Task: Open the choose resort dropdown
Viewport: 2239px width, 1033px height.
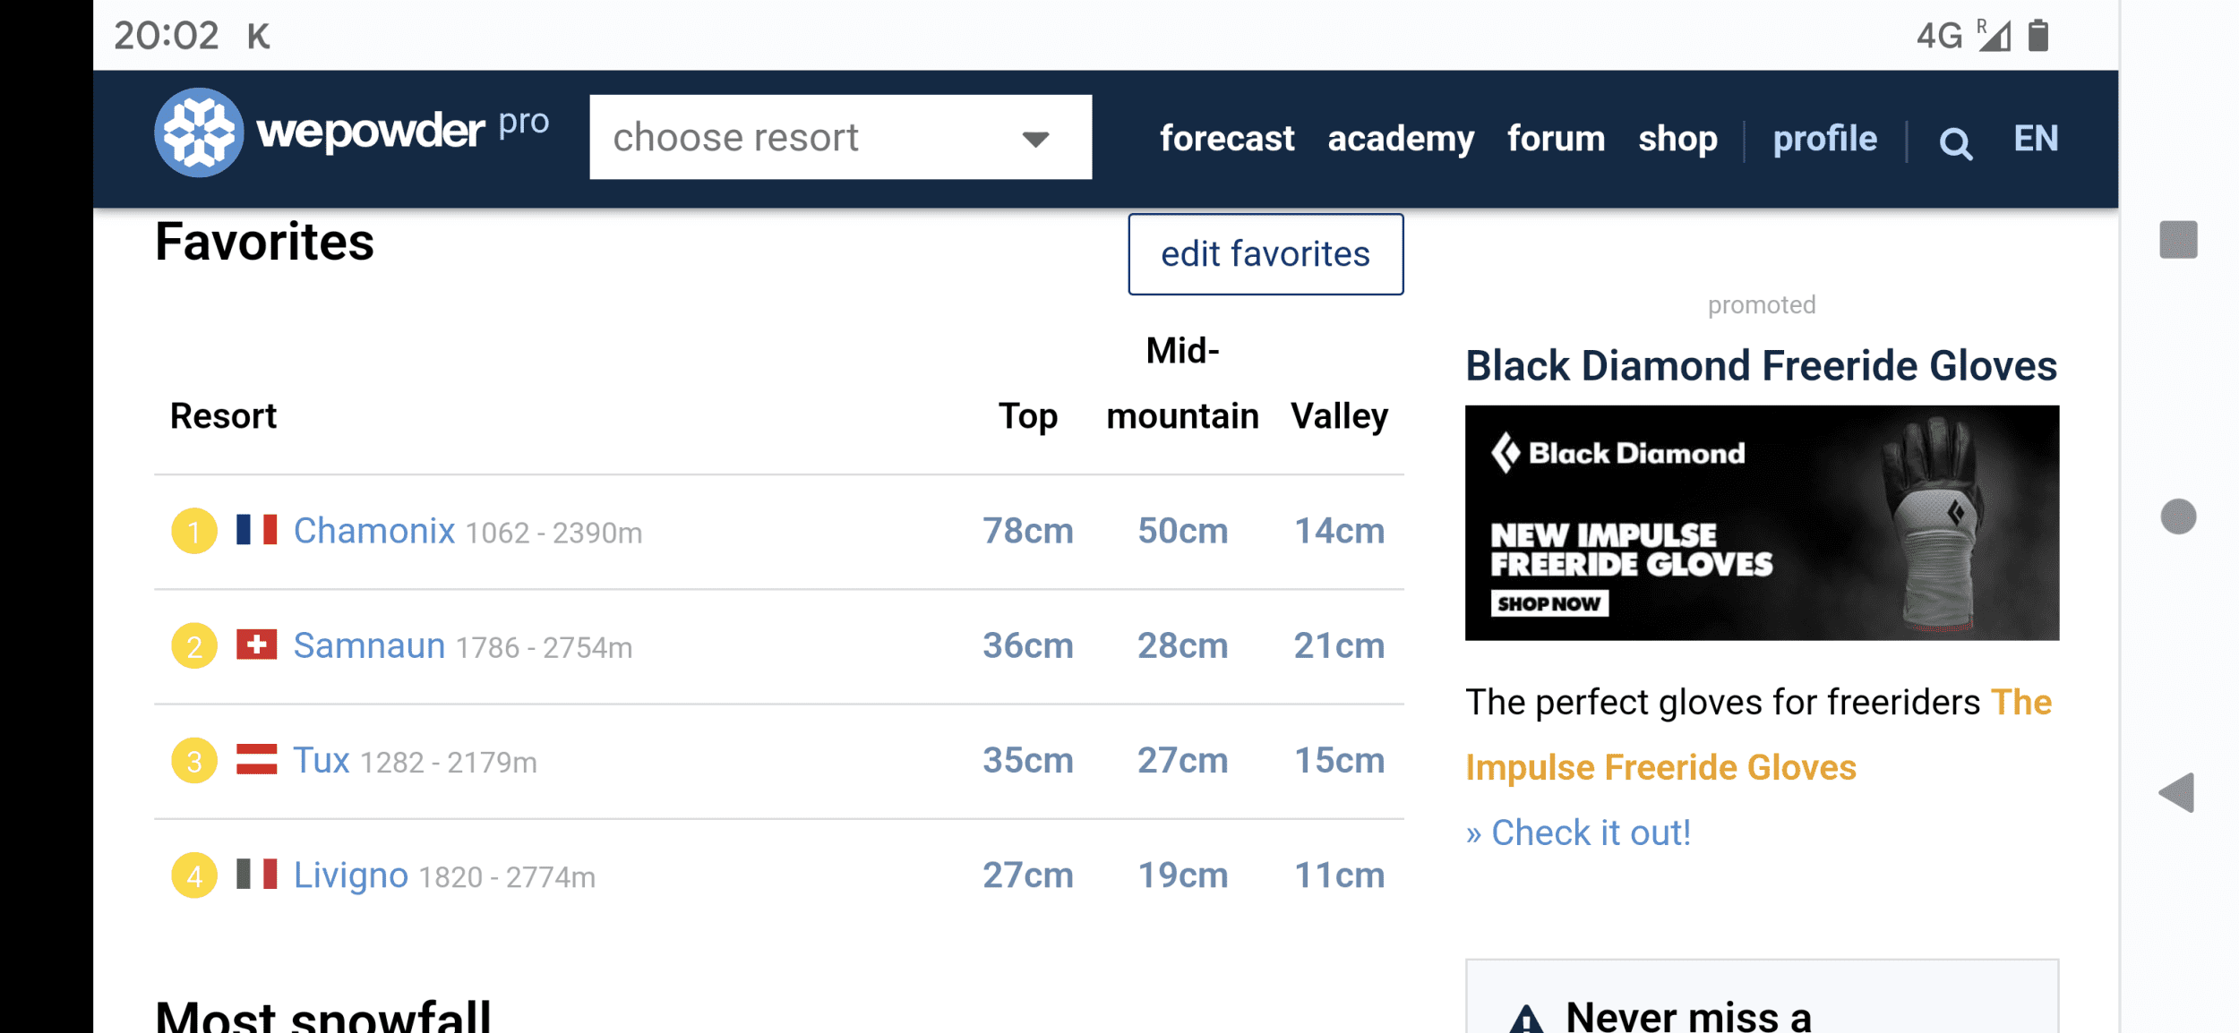Action: click(840, 137)
